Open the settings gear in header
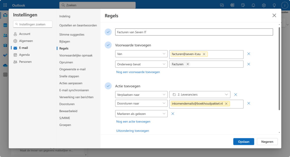Image resolution: width=290 pixels, height=157 pixels. 264,5
